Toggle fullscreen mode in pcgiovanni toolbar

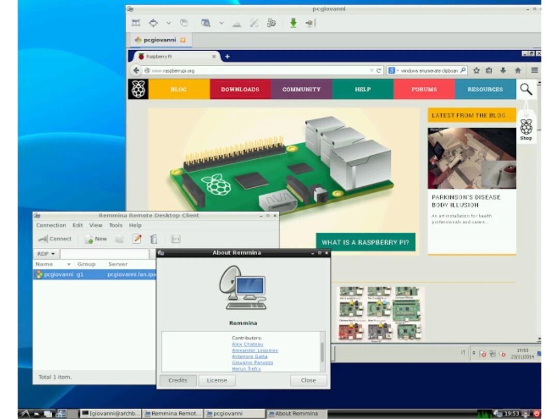point(136,23)
